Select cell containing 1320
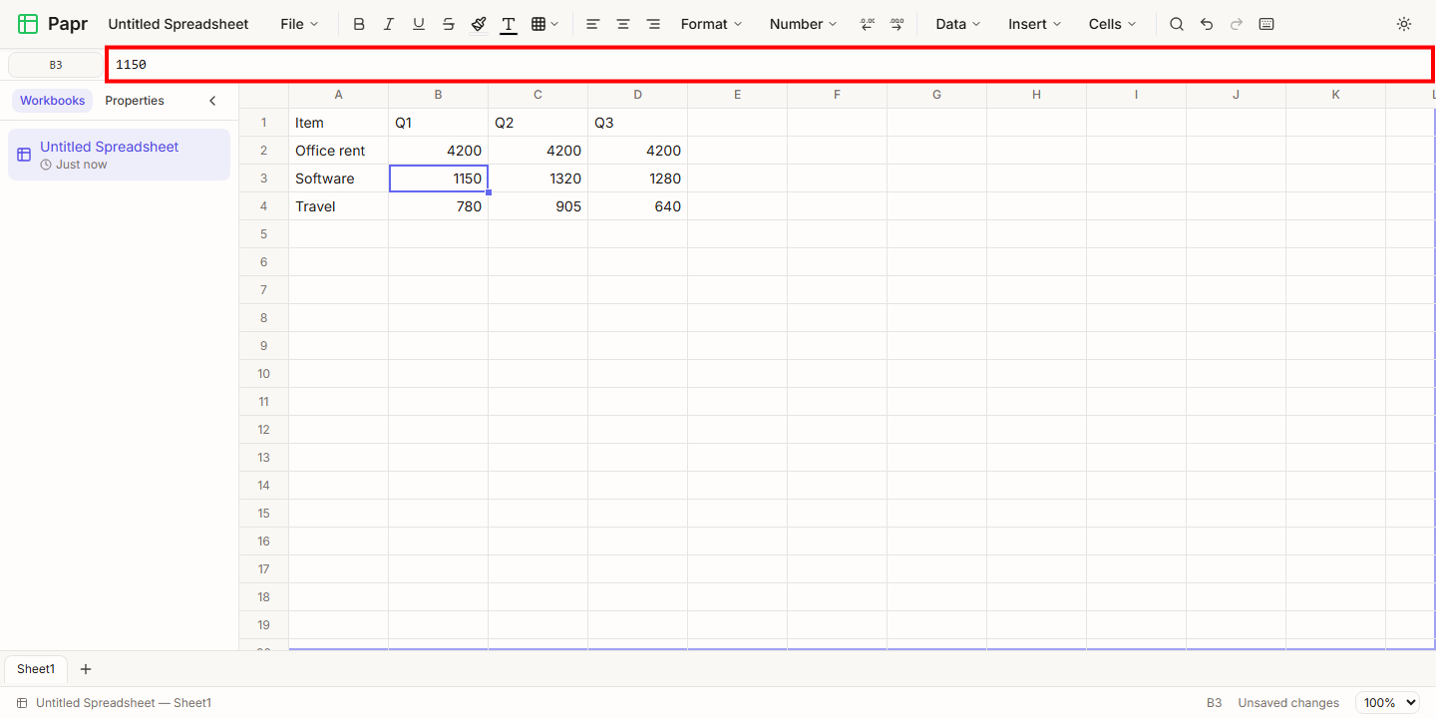The width and height of the screenshot is (1436, 718). pyautogui.click(x=538, y=179)
